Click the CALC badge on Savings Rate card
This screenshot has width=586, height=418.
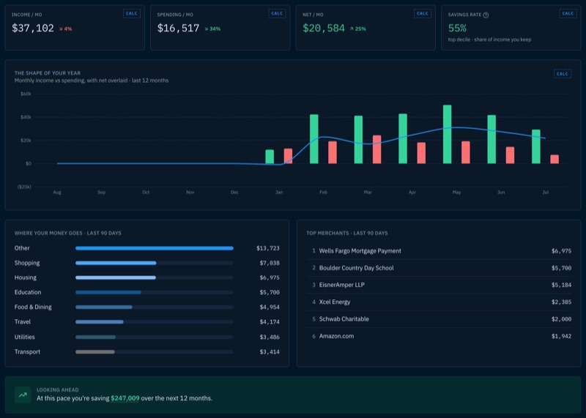pyautogui.click(x=568, y=13)
